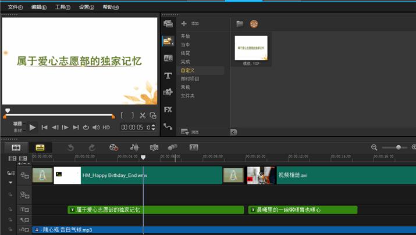The width and height of the screenshot is (416, 235).
Task: Set the mark-out bracket point
Action: point(133,115)
